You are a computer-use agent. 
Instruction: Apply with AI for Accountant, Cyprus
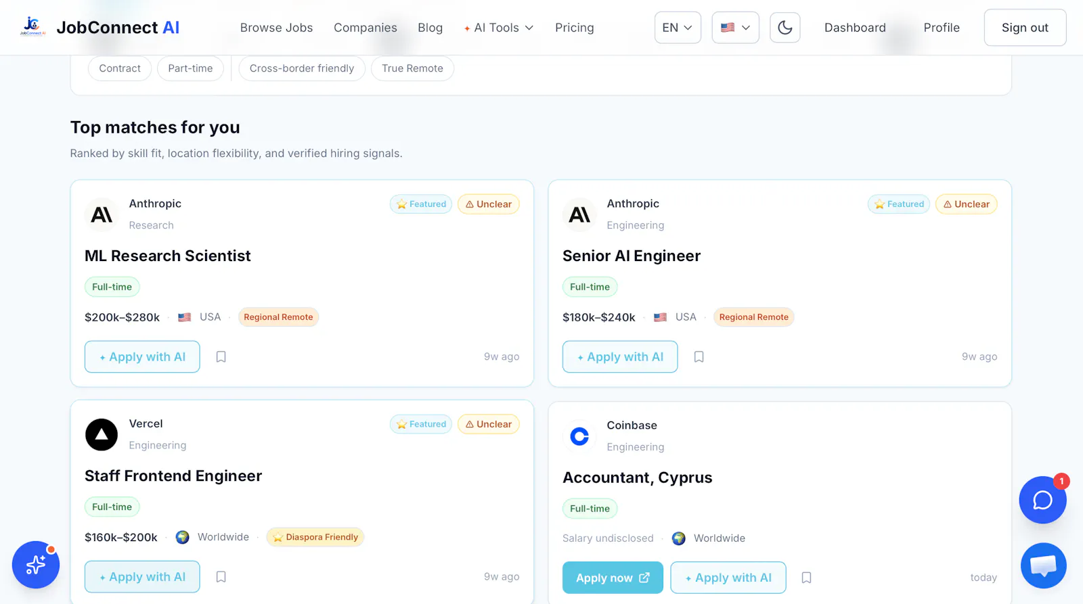(728, 578)
